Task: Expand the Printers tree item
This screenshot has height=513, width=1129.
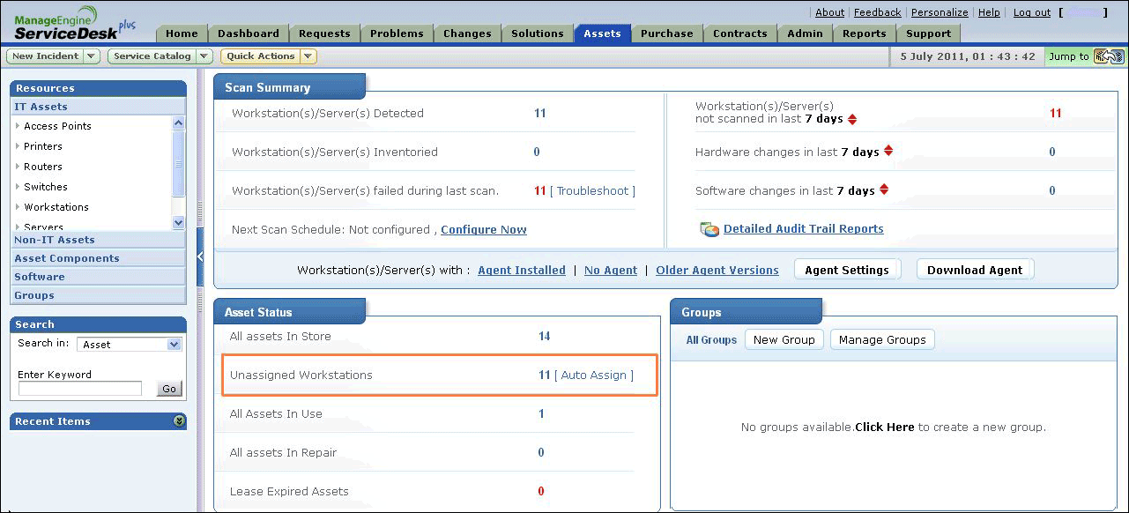Action: [x=18, y=146]
